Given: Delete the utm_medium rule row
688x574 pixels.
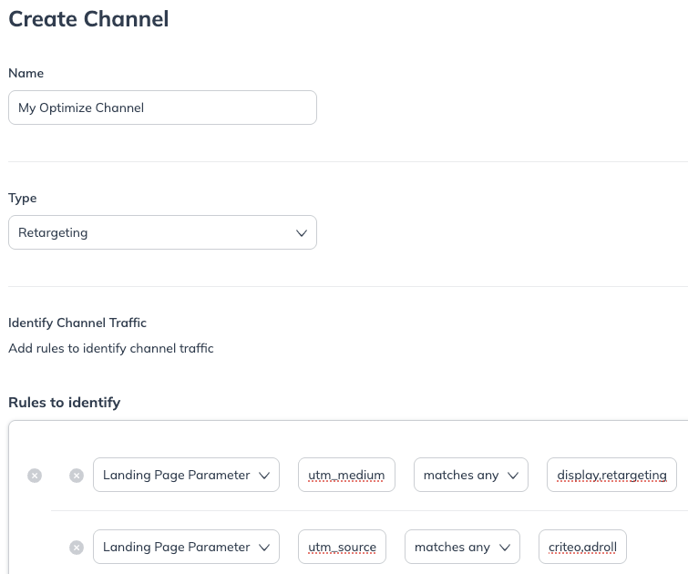Looking at the screenshot, I should click(x=77, y=475).
